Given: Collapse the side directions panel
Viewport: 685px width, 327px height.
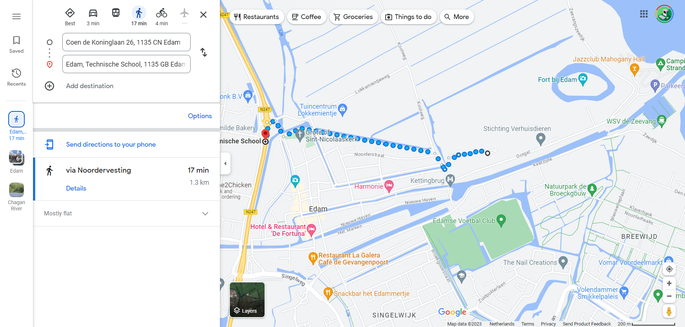Looking at the screenshot, I should coord(225,163).
